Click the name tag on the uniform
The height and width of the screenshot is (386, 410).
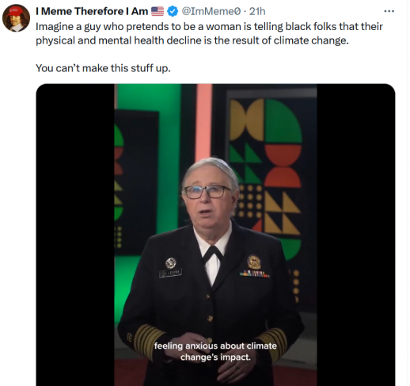click(x=170, y=273)
